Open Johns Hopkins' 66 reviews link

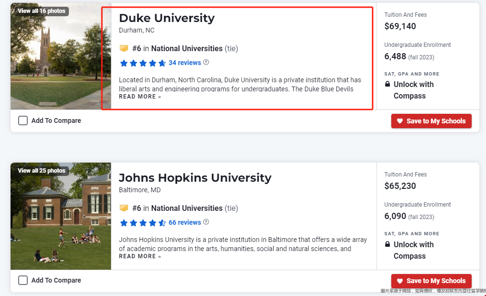pyautogui.click(x=185, y=222)
